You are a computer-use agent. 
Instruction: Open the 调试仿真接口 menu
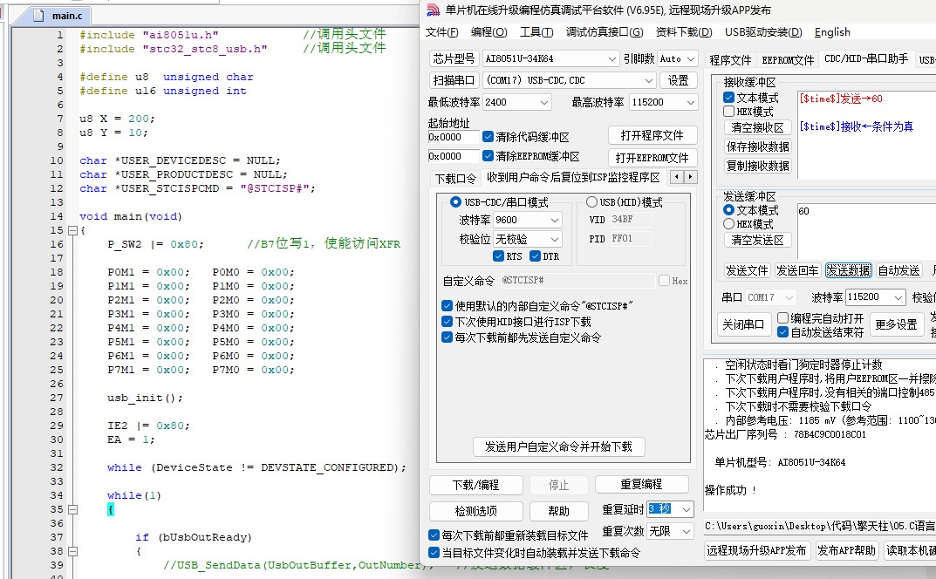[605, 31]
